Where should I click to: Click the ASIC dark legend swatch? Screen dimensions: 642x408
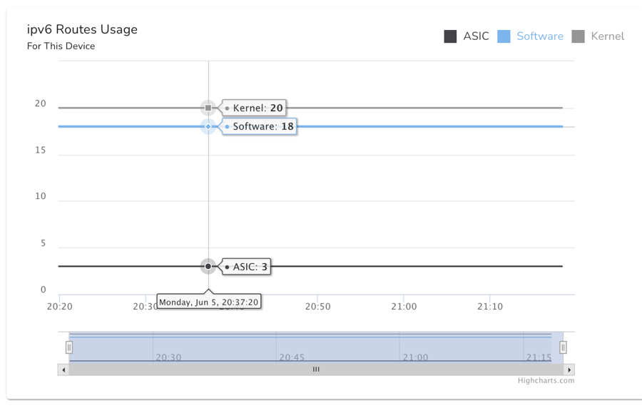click(x=450, y=36)
